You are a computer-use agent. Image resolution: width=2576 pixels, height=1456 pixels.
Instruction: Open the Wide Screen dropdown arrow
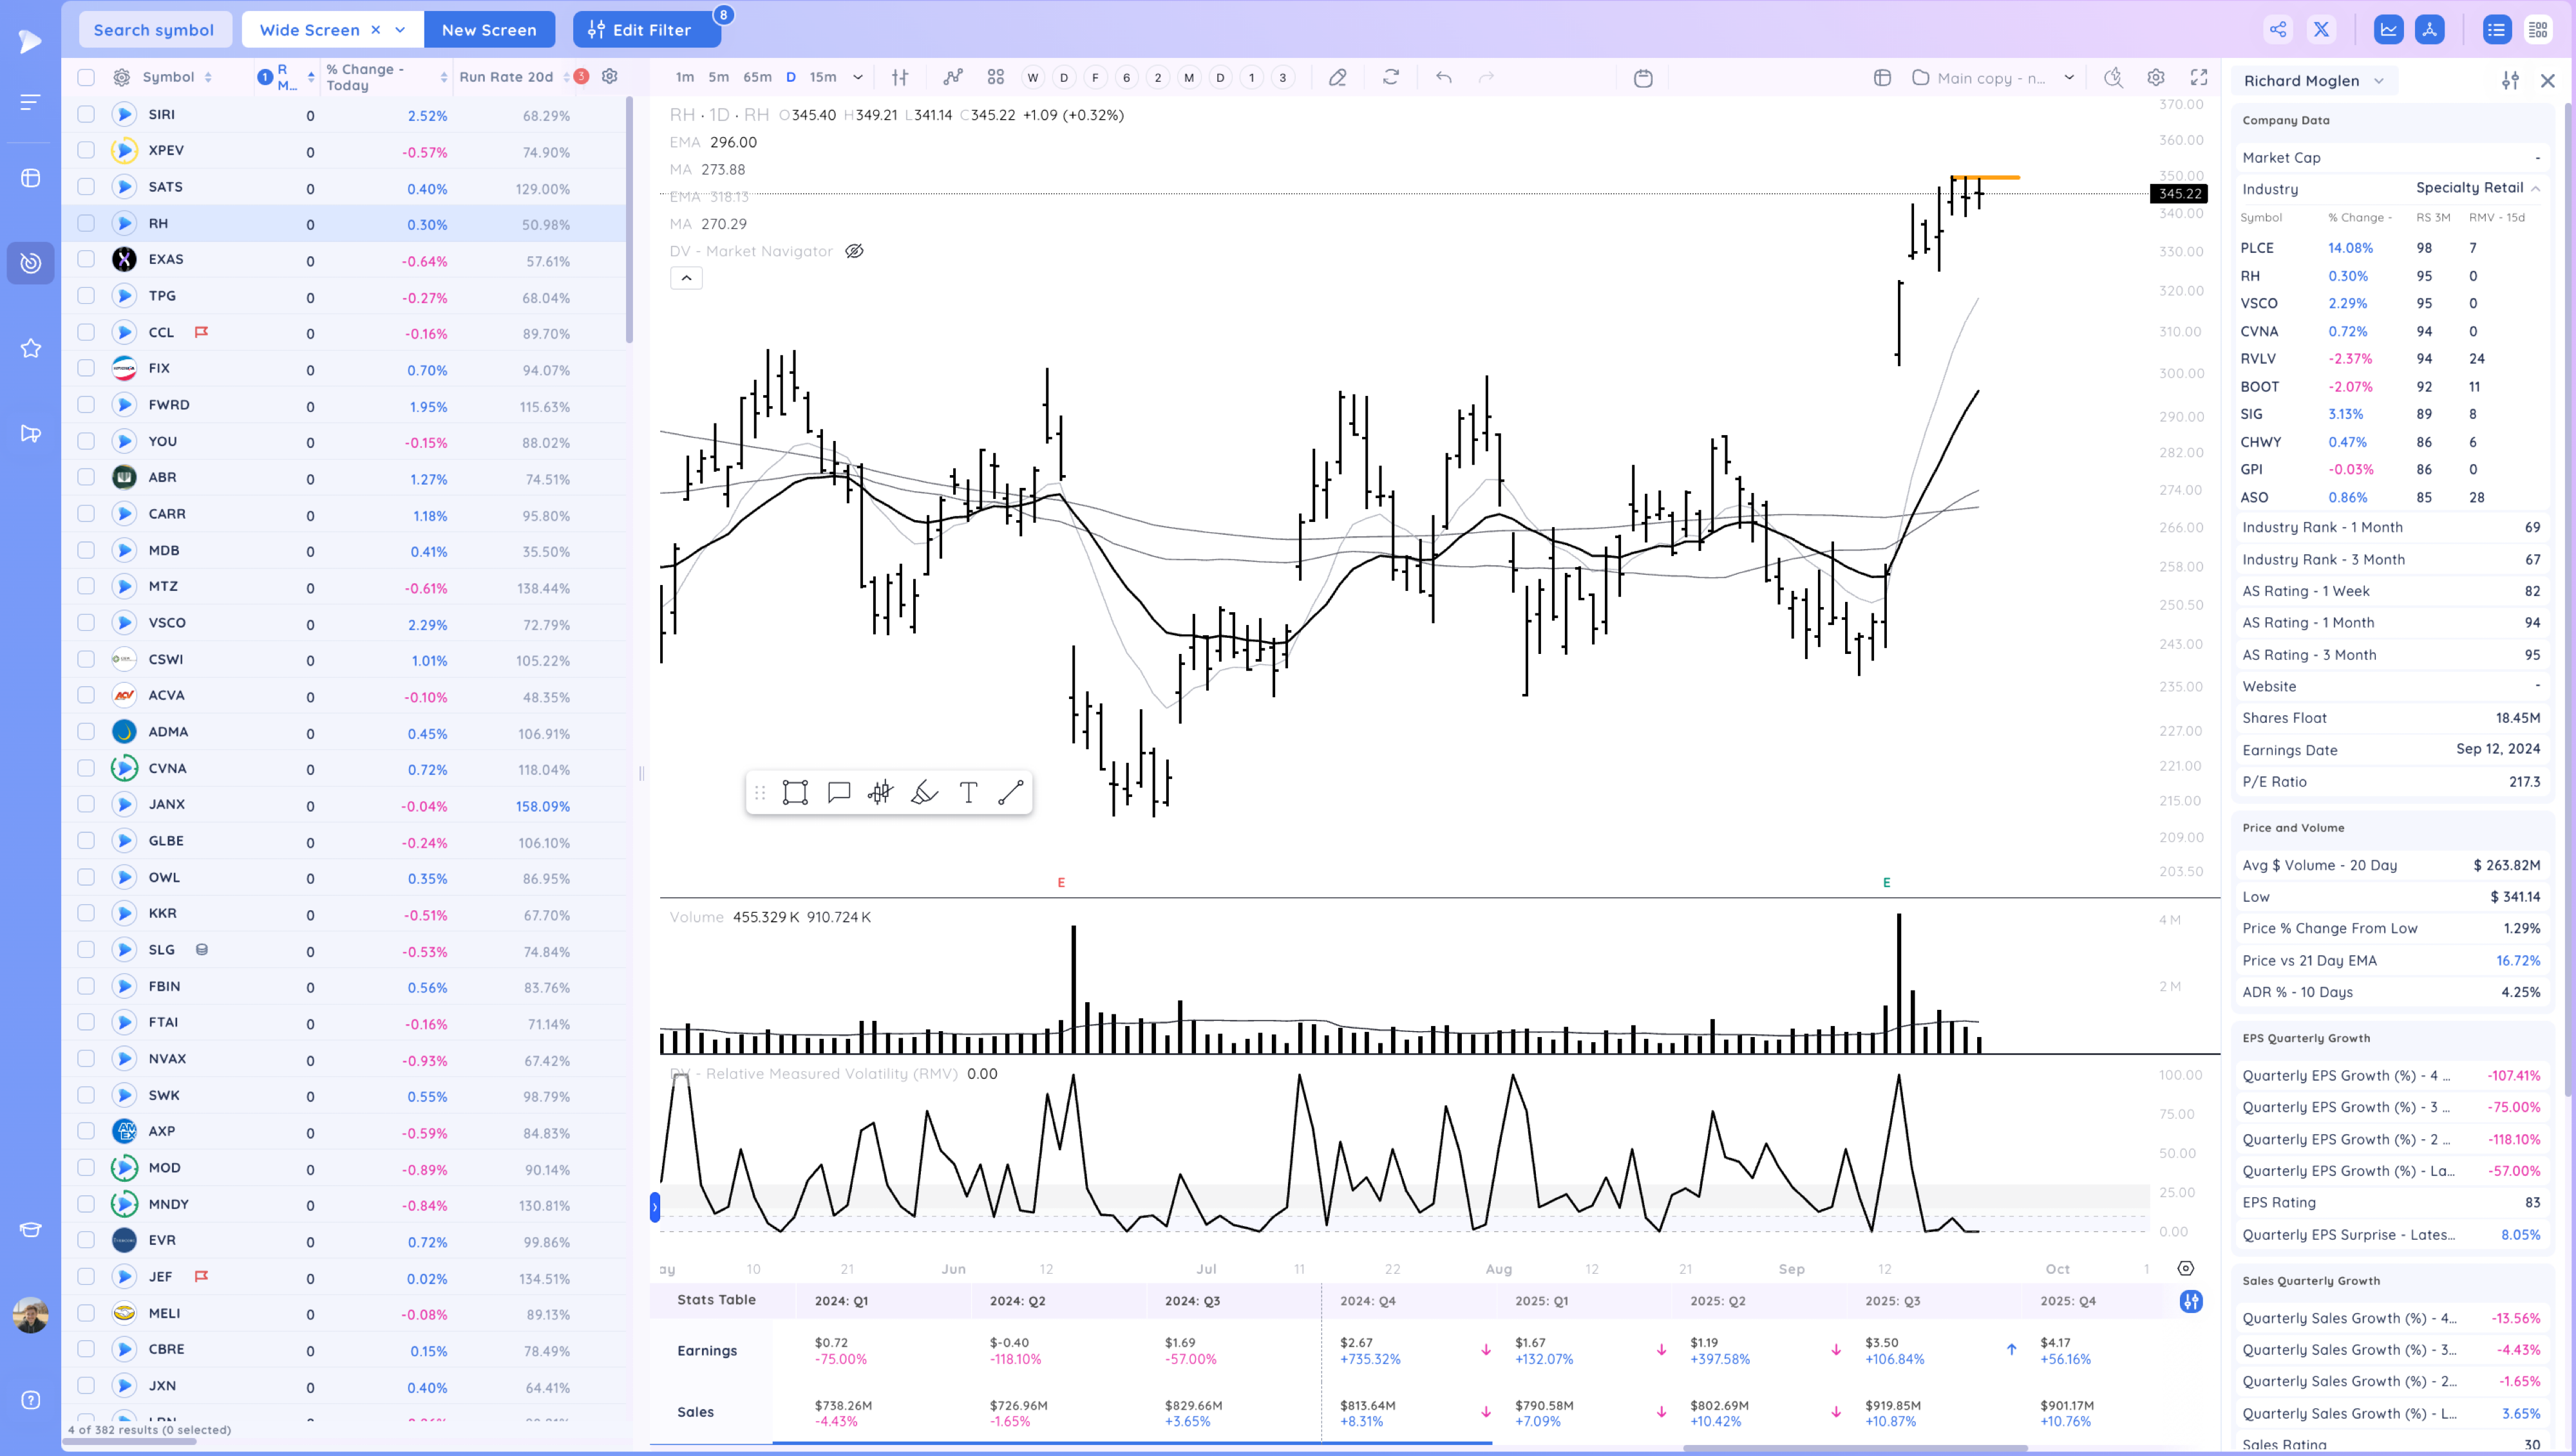click(400, 29)
